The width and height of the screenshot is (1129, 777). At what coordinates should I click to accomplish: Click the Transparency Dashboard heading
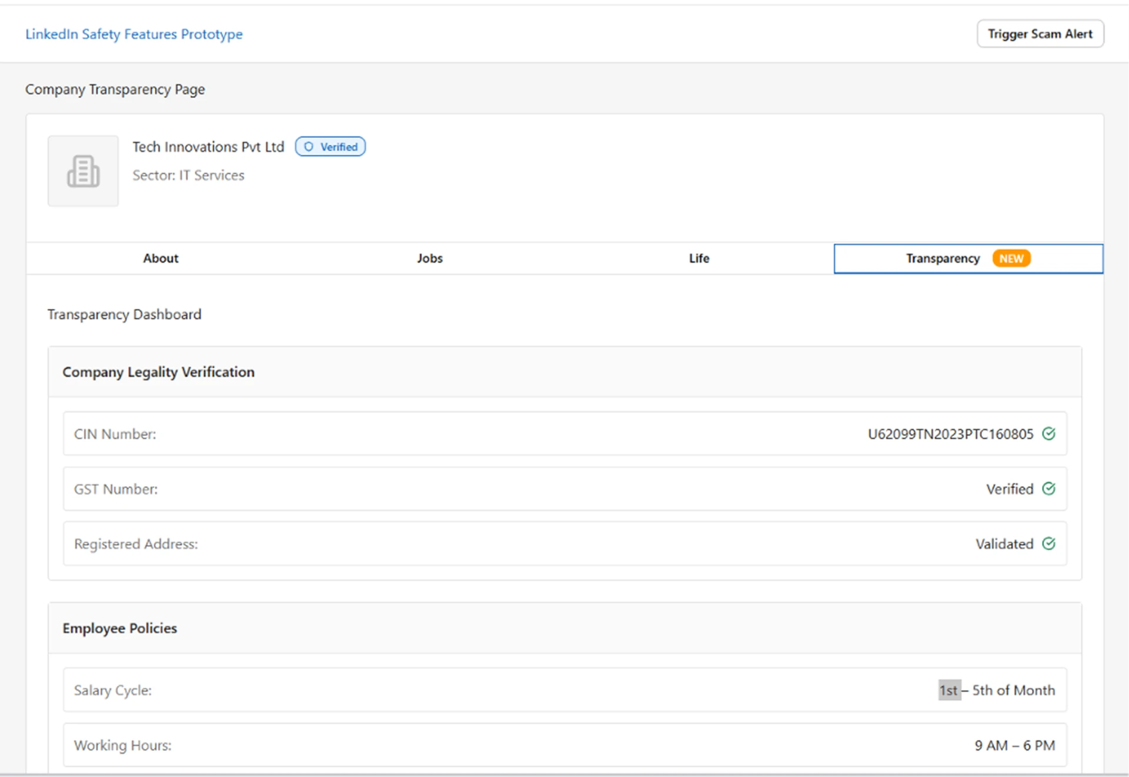(124, 314)
